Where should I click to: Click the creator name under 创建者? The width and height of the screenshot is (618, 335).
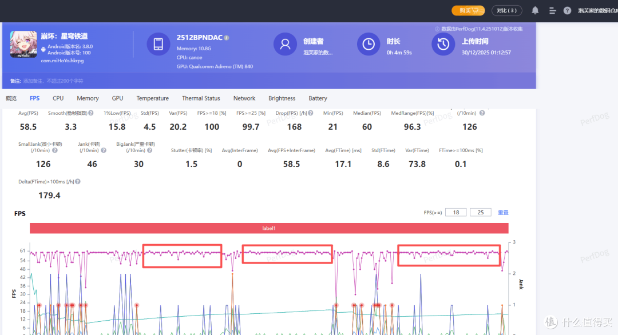tap(318, 53)
